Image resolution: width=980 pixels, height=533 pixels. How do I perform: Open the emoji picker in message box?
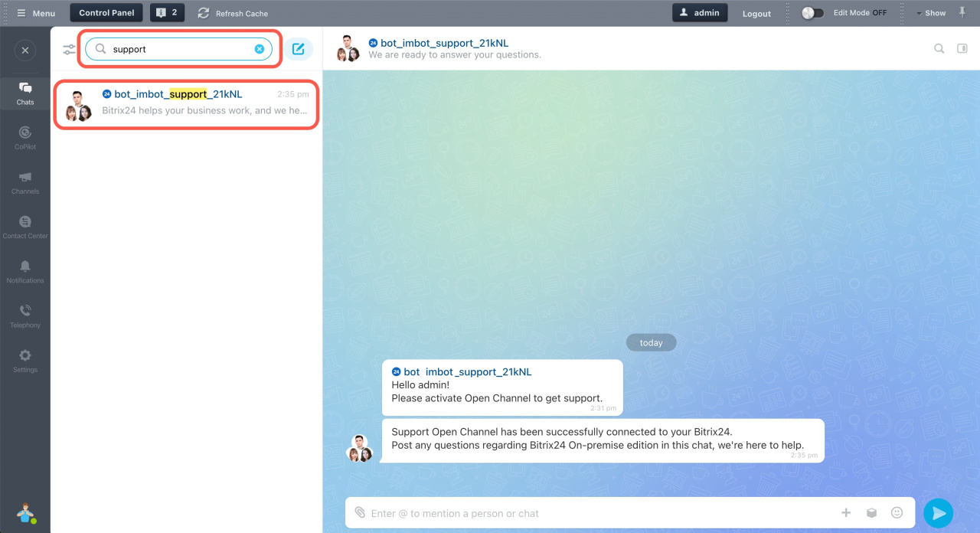pyautogui.click(x=897, y=513)
